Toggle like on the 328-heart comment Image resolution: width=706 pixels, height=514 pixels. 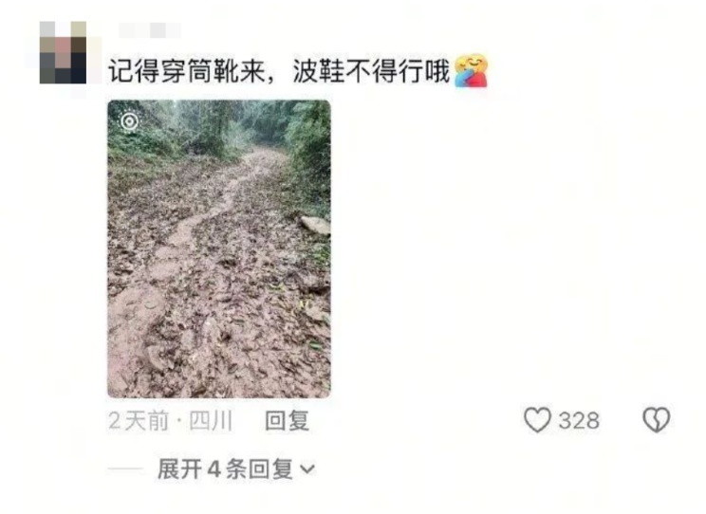pyautogui.click(x=537, y=419)
